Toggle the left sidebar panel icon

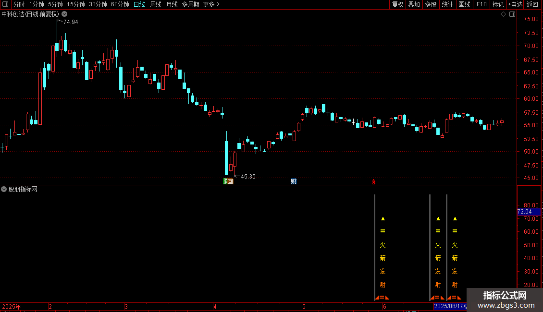tap(5, 4)
